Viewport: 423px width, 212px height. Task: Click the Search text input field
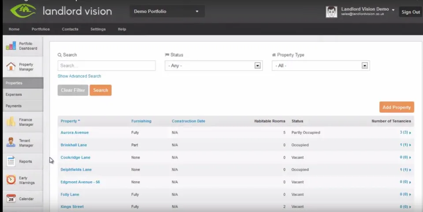pos(107,66)
